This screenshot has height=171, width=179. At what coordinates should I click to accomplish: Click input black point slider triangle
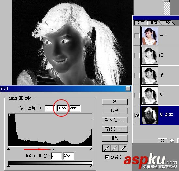click(9, 149)
